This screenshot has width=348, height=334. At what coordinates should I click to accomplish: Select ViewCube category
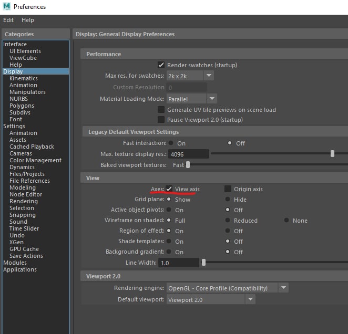23,58
